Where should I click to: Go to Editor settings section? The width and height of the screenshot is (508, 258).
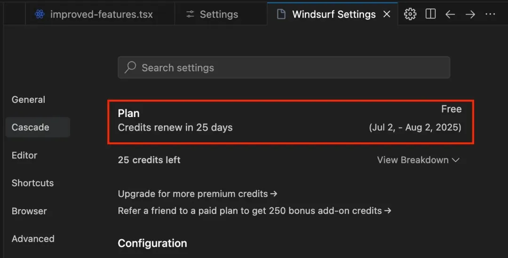pyautogui.click(x=24, y=155)
